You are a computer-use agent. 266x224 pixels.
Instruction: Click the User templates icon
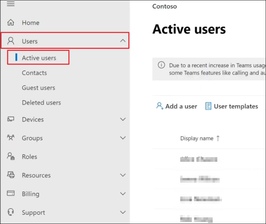[209, 106]
